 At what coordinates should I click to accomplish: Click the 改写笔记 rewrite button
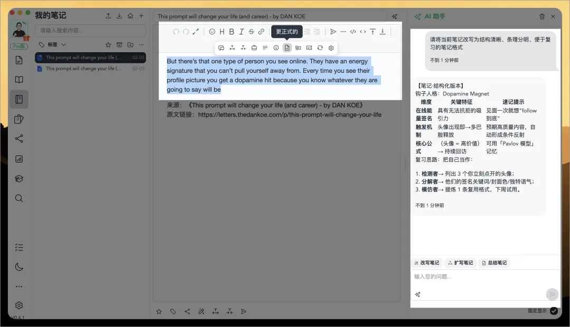pos(426,263)
